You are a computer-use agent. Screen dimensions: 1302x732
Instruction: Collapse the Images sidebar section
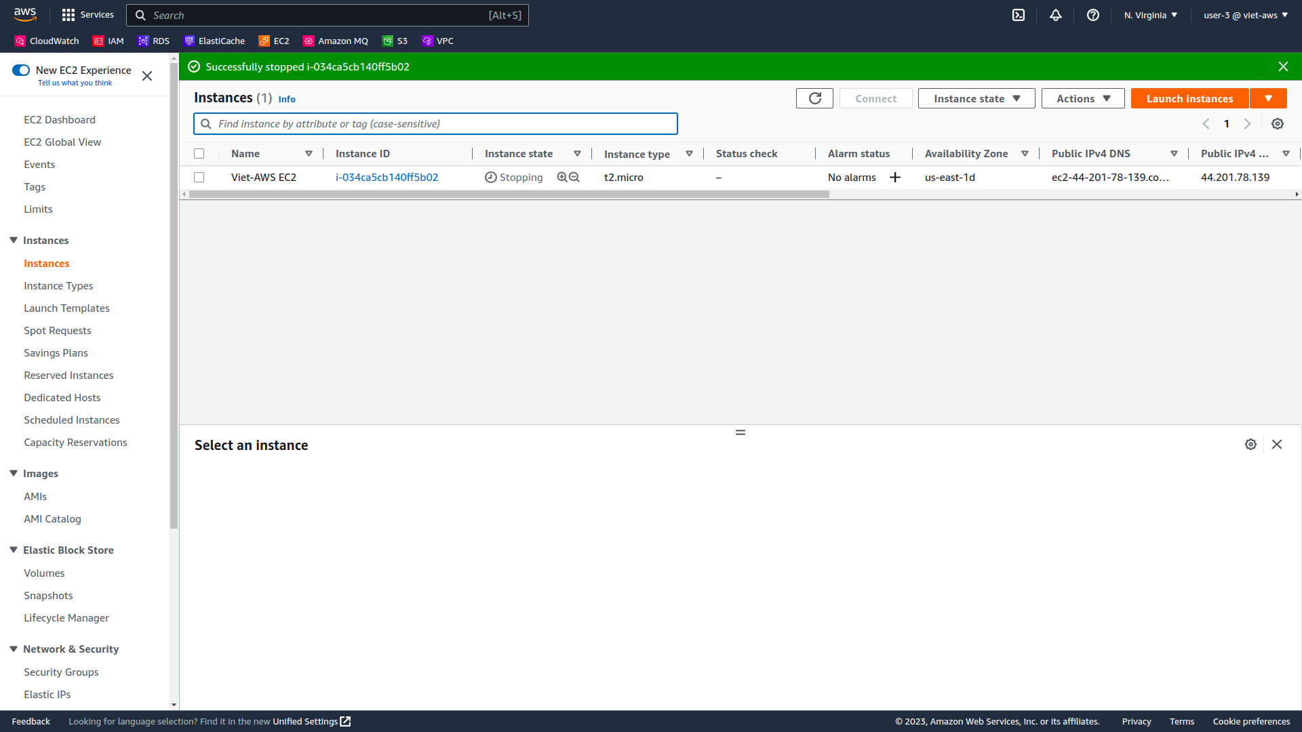pyautogui.click(x=14, y=473)
